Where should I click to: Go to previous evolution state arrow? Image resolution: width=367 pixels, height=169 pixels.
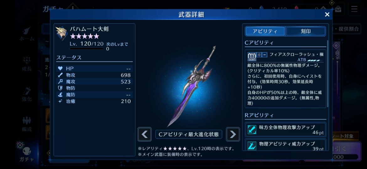145,134
